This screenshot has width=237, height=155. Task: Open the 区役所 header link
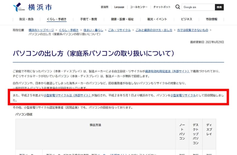[x=105, y=7]
